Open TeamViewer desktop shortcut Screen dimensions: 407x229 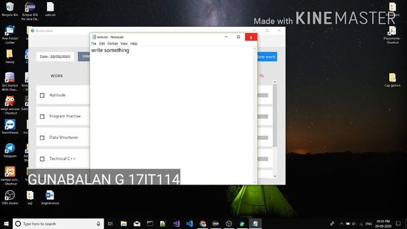click(10, 127)
